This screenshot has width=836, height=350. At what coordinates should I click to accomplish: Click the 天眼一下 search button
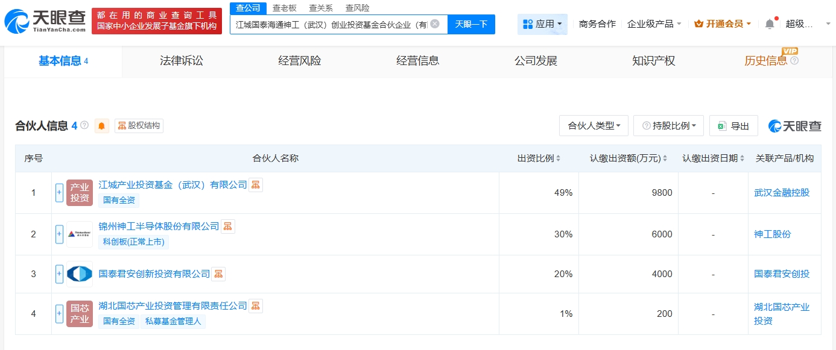click(471, 24)
